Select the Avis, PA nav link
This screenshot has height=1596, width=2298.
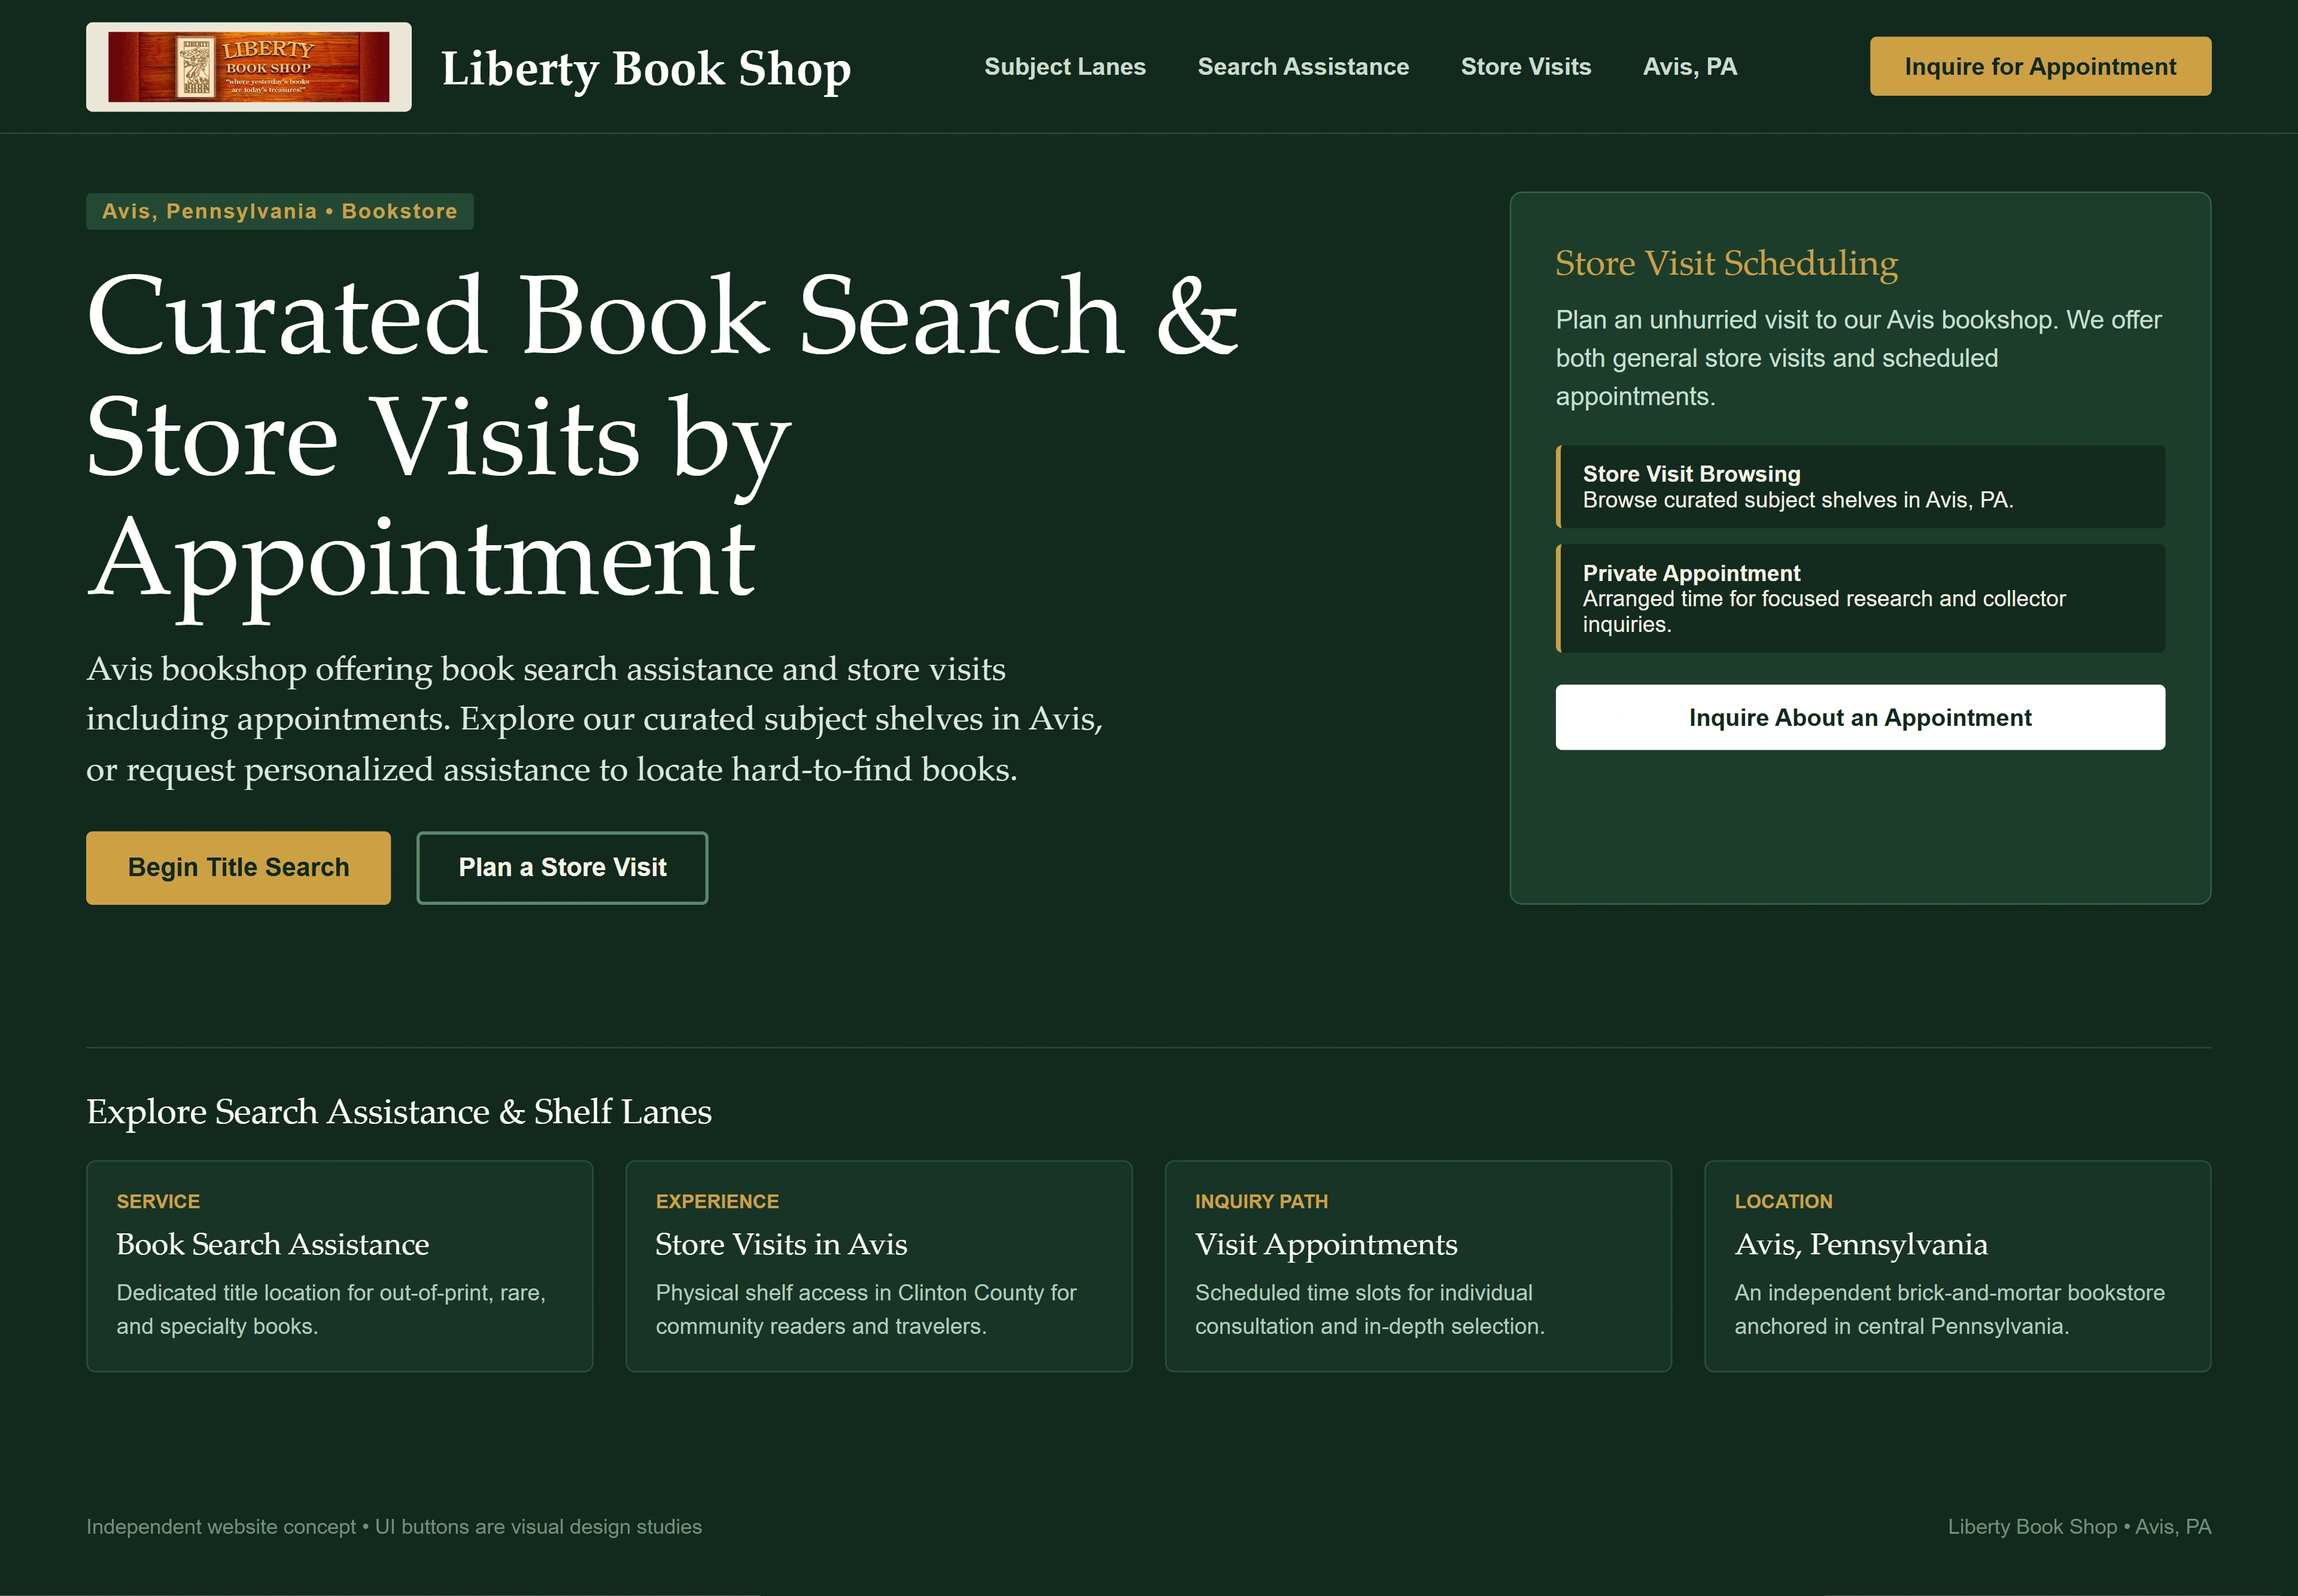[x=1690, y=67]
